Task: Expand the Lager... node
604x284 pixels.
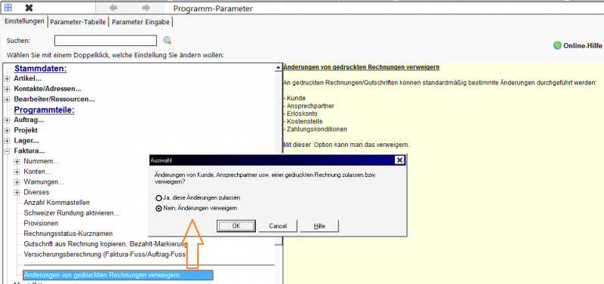Action: (8, 141)
